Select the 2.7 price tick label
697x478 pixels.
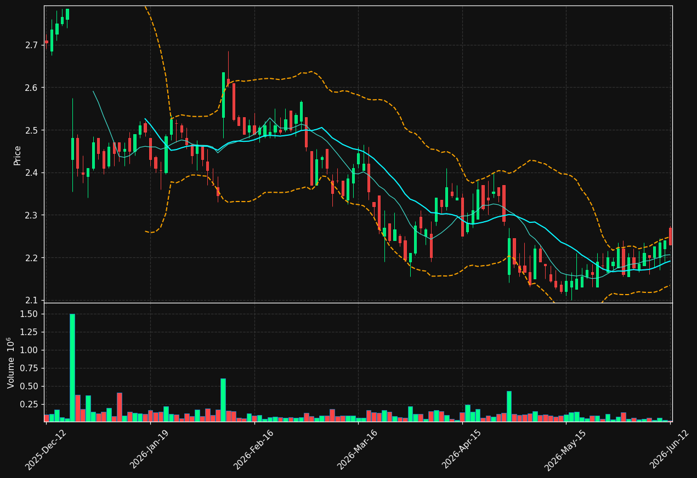pyautogui.click(x=32, y=45)
